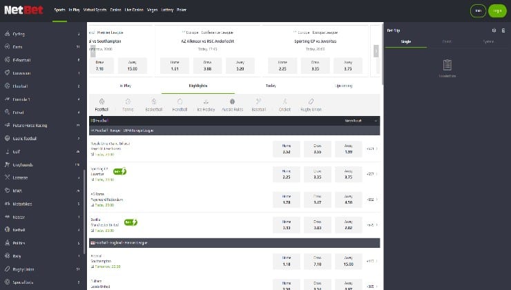Select the Tennis sport icon

coord(128,104)
